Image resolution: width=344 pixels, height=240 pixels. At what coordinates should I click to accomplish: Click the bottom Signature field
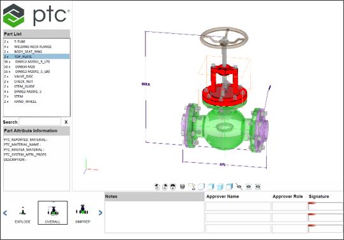coord(325,229)
